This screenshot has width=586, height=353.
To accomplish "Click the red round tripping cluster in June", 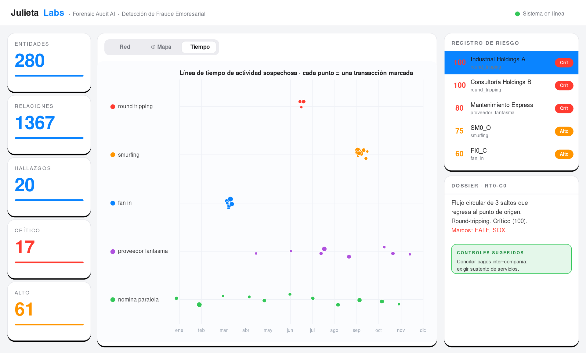I will pos(302,103).
